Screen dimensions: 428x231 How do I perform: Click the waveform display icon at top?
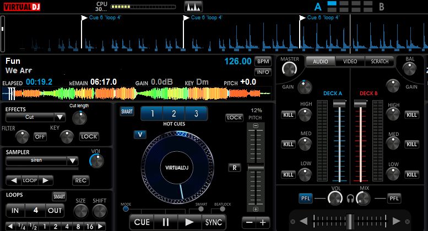click(193, 7)
